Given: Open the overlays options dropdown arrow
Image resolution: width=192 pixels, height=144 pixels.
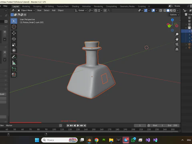Looking at the screenshot, I should point(156,10).
